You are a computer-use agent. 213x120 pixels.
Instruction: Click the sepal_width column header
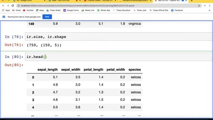(x=71, y=70)
